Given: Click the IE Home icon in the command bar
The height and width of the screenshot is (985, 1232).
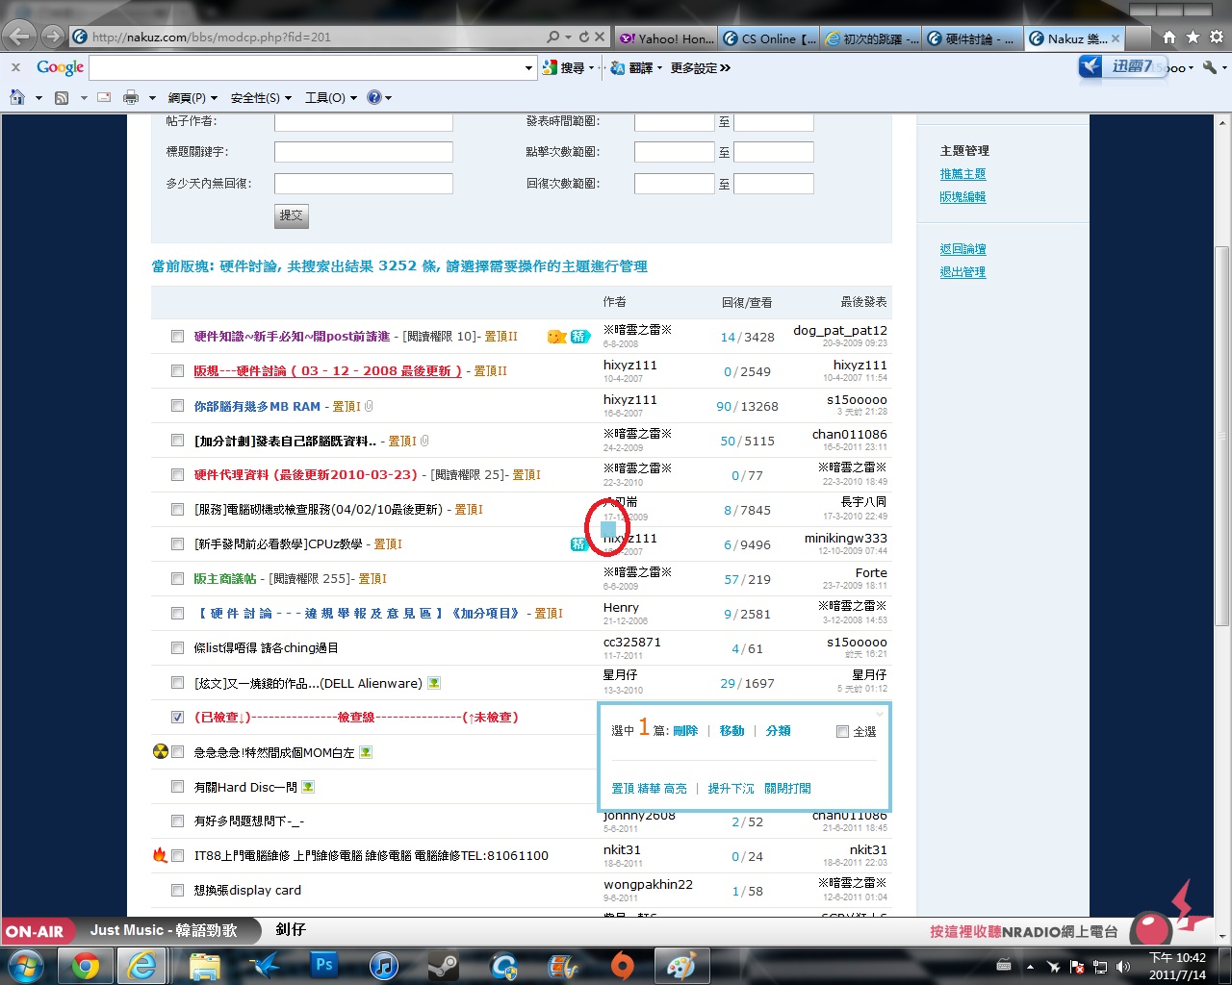Looking at the screenshot, I should pos(17,97).
